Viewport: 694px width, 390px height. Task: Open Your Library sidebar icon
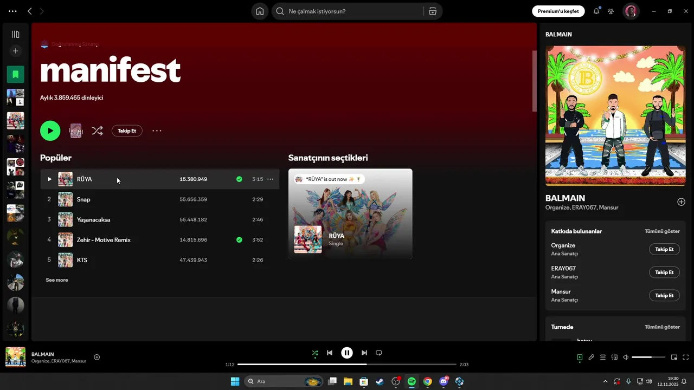click(15, 34)
